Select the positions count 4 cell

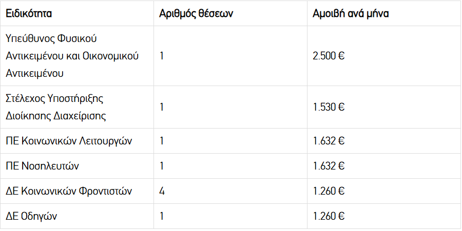tap(230, 191)
